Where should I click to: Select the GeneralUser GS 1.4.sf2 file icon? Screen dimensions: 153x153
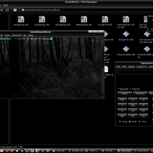[126, 19]
